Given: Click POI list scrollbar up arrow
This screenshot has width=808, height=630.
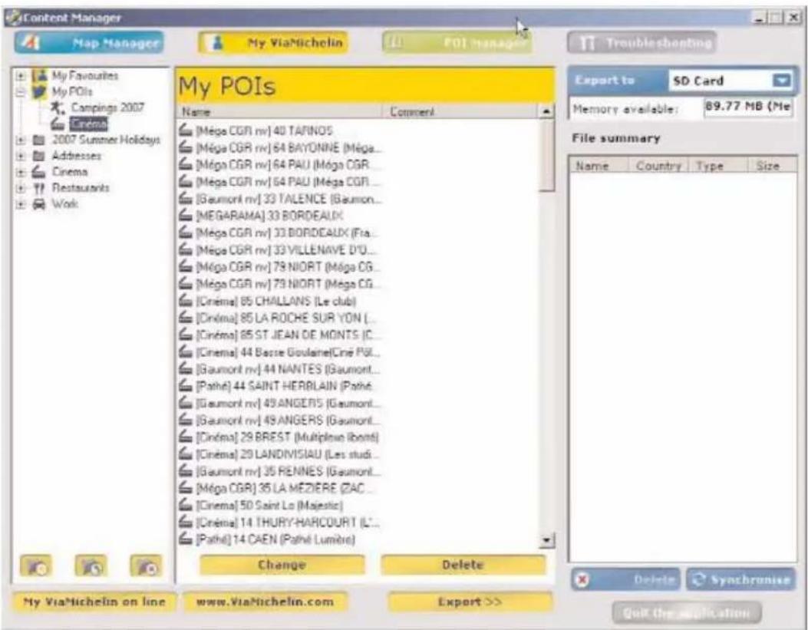Looking at the screenshot, I should pyautogui.click(x=547, y=111).
